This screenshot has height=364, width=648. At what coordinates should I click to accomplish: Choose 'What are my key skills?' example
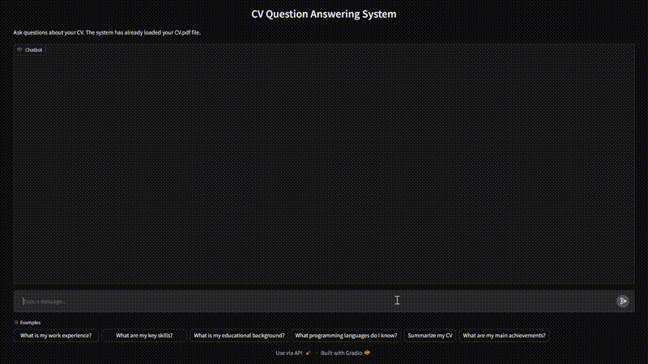[x=144, y=335]
